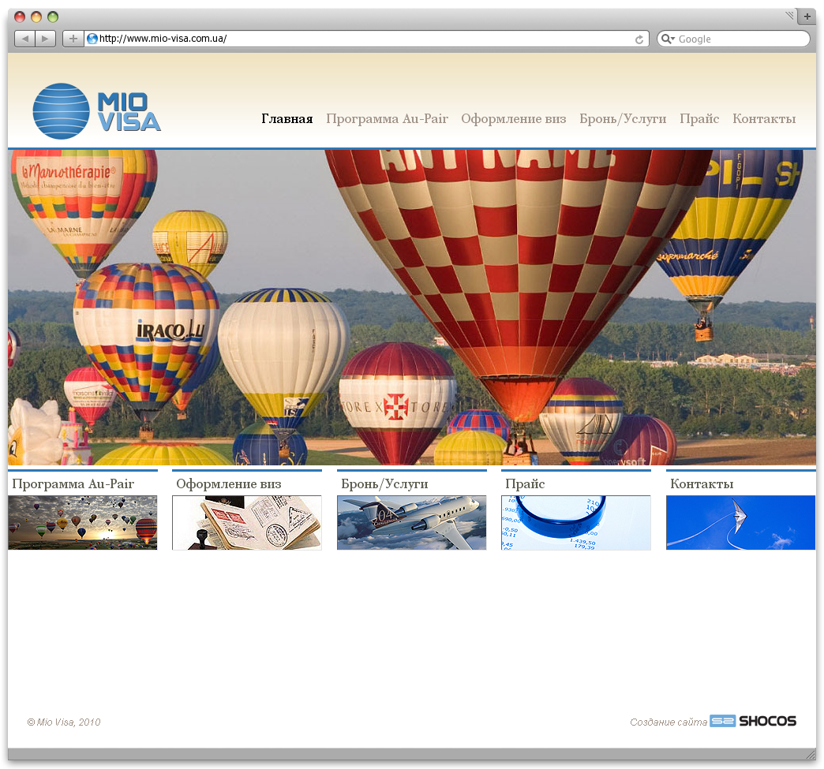Click the Mio Visa globe logo
This screenshot has width=824, height=769.
click(x=61, y=111)
